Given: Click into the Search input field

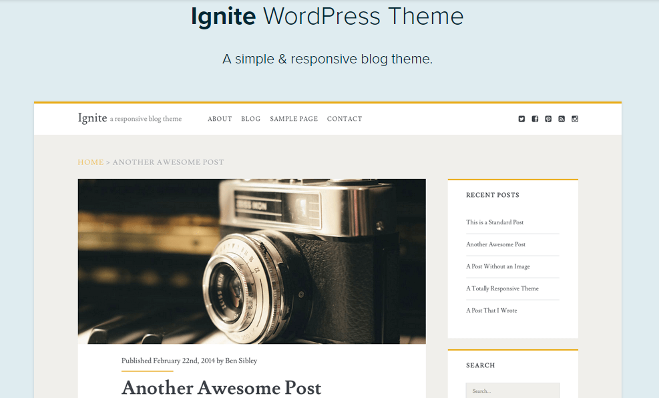Looking at the screenshot, I should coord(513,391).
